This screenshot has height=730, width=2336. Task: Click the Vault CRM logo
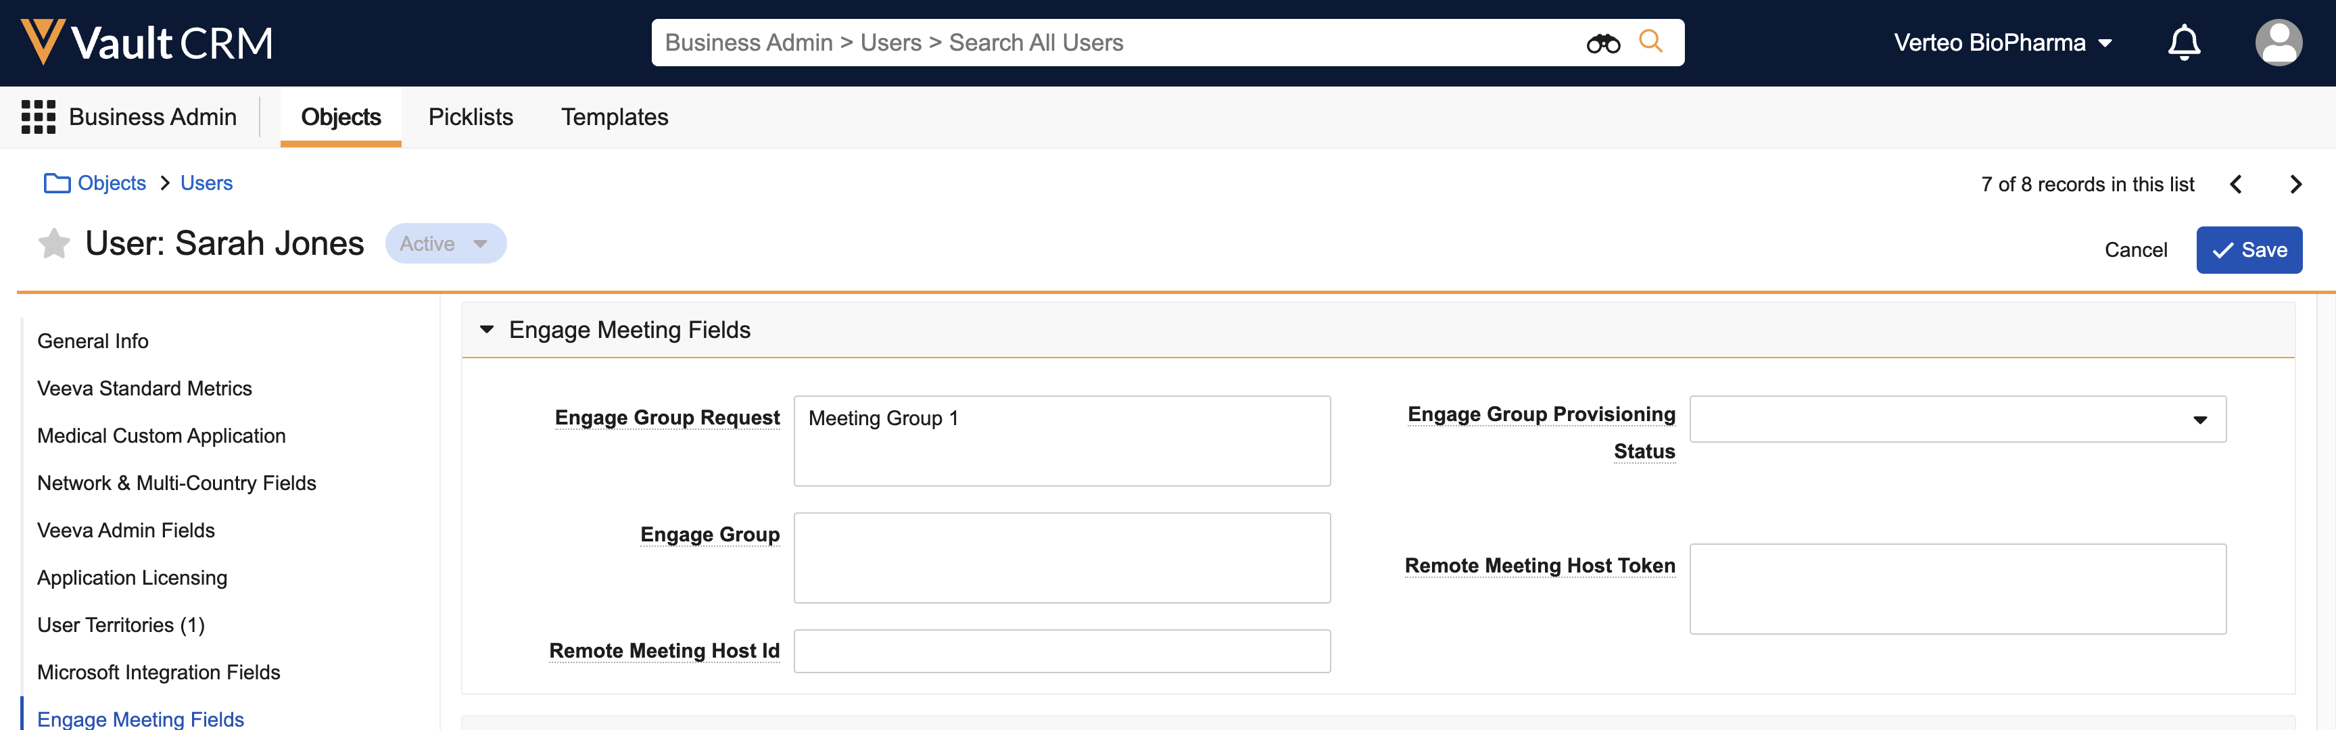[x=147, y=43]
